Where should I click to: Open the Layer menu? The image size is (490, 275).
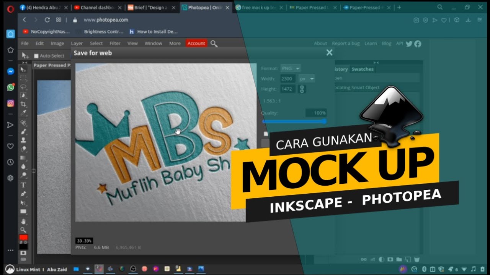[77, 43]
